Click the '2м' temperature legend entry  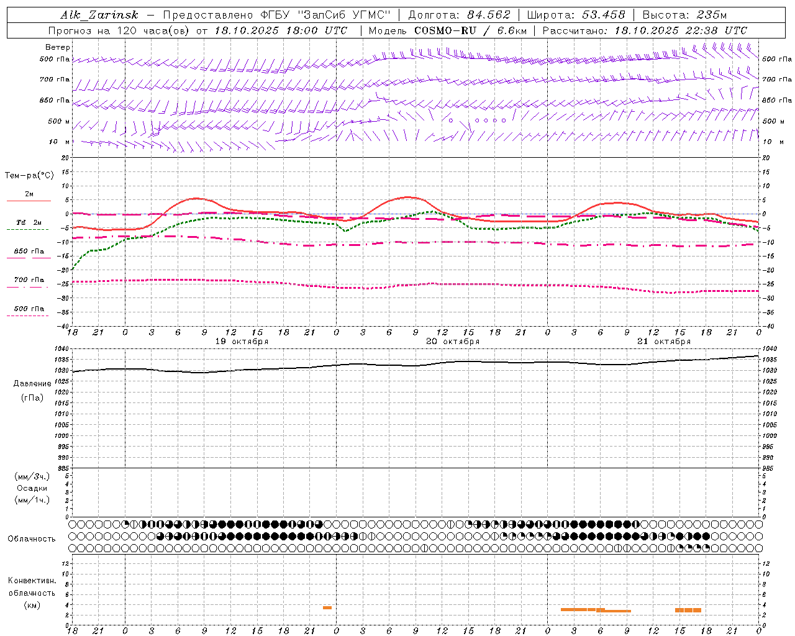(29, 194)
